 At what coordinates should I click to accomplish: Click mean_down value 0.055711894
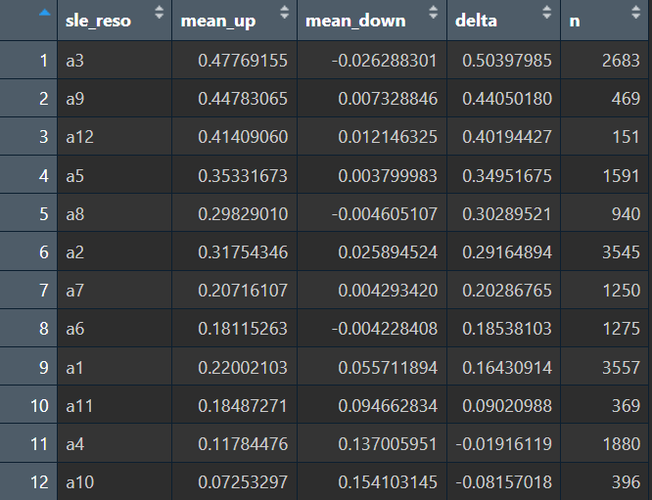coord(388,367)
